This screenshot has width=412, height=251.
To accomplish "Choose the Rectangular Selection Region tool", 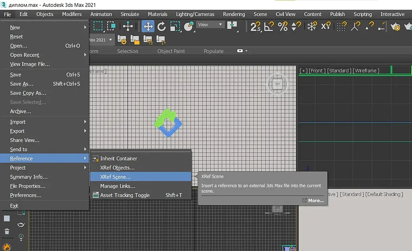I will (98, 26).
